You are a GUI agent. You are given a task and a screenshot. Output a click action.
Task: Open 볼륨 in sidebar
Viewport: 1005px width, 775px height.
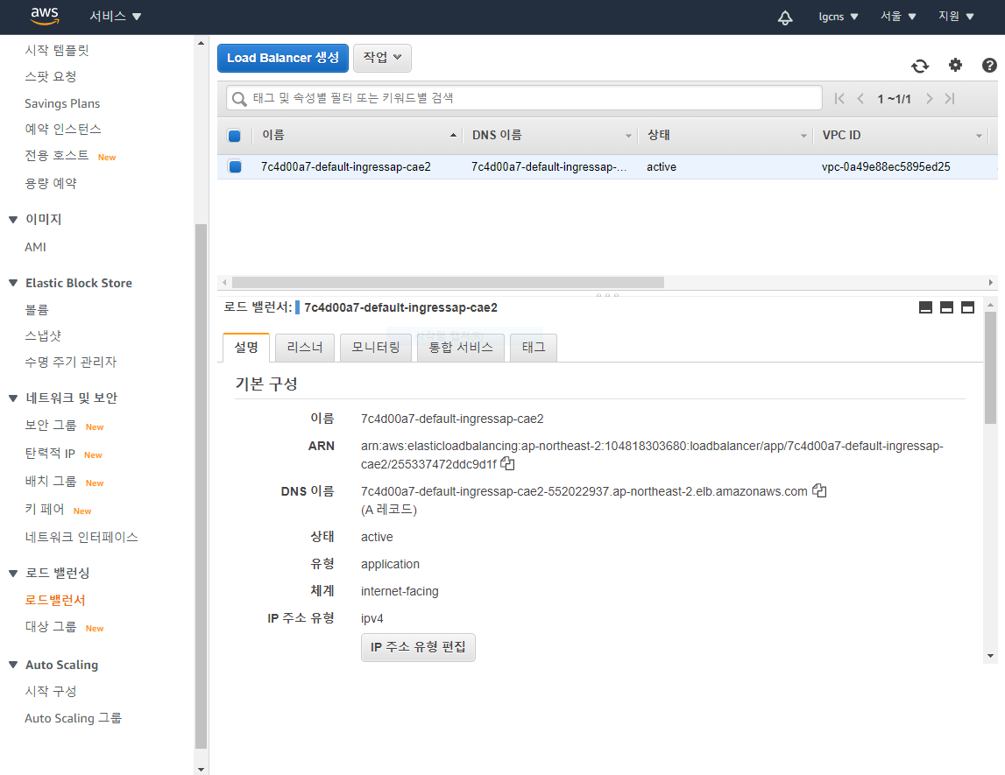pyautogui.click(x=37, y=309)
